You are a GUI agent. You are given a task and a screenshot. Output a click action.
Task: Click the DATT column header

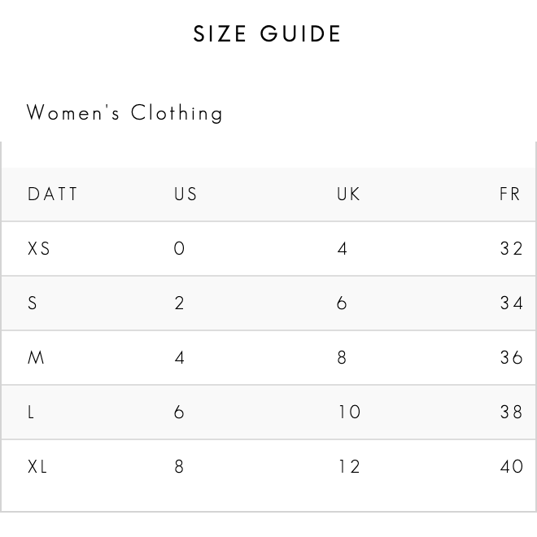tap(52, 194)
